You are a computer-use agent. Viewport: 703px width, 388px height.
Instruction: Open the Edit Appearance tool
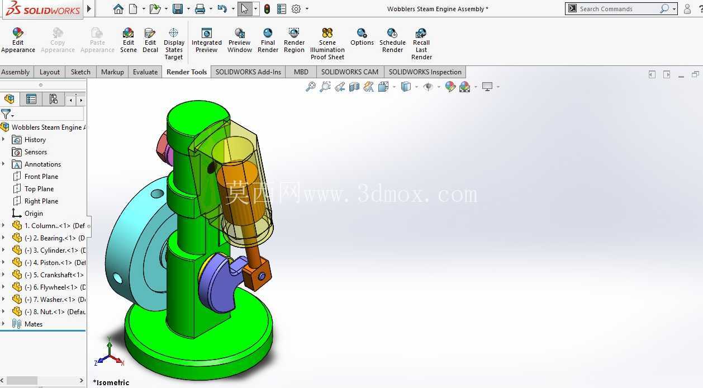pos(18,40)
